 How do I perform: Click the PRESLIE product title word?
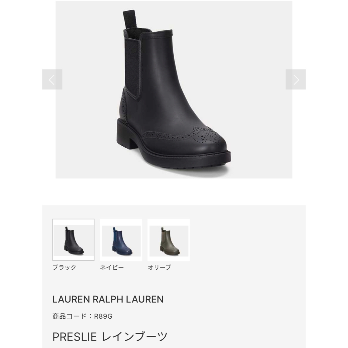[x=74, y=337]
